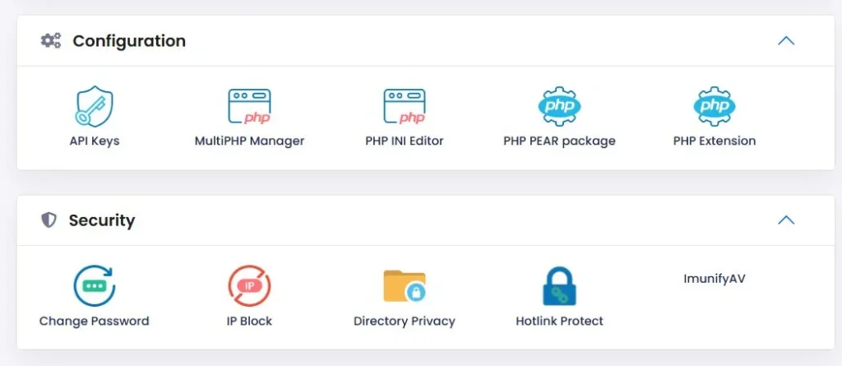Viewport: 842px width, 366px height.
Task: Open the API Keys shield icon
Action: 94,107
